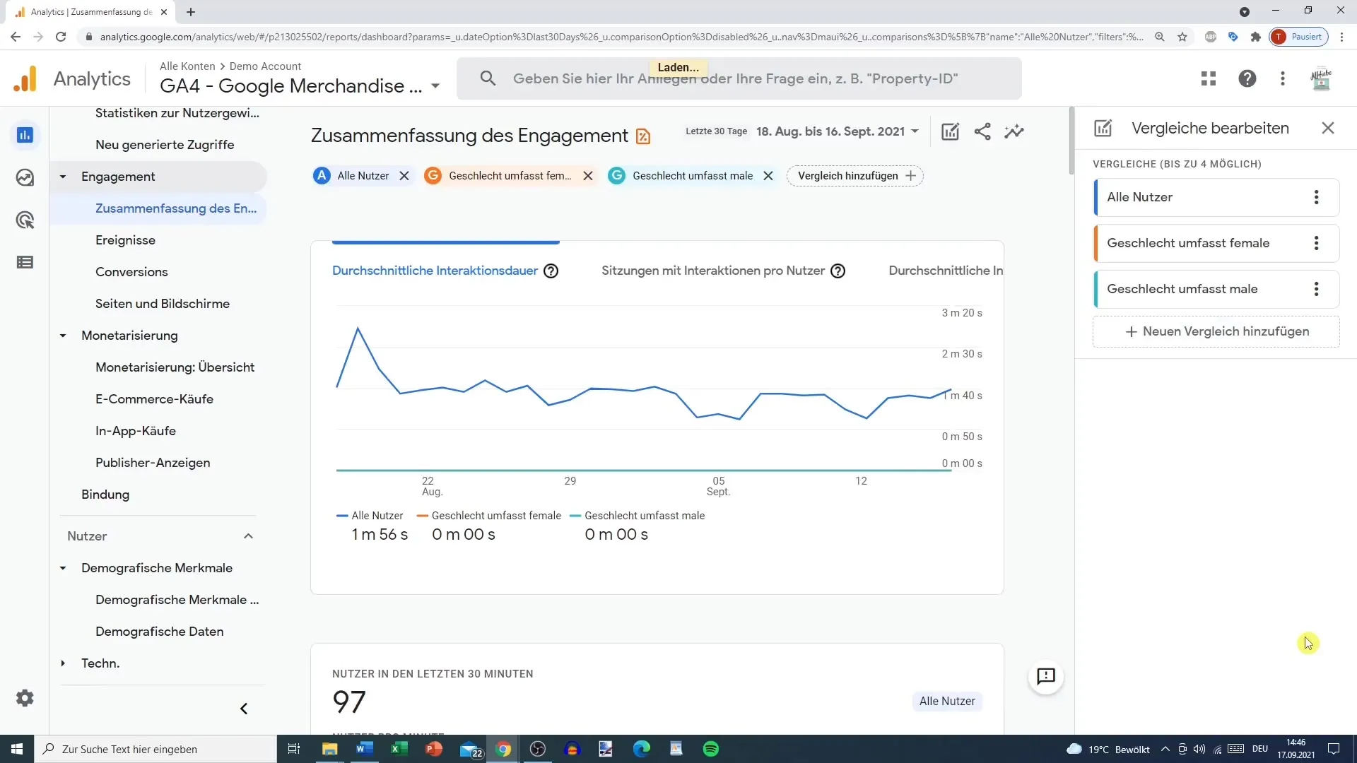Remove the Geschlecht umfasst male chip
The height and width of the screenshot is (763, 1357).
(x=768, y=176)
